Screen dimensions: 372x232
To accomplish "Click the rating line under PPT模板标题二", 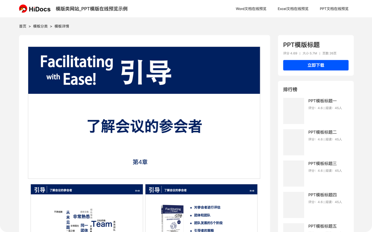I will click(x=325, y=139).
